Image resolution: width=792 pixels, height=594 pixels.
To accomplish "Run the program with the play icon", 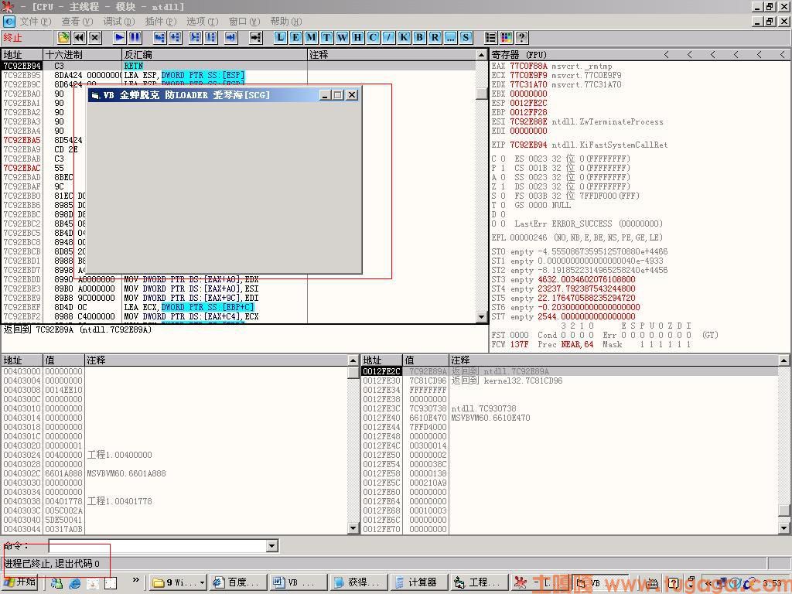I will [x=120, y=37].
